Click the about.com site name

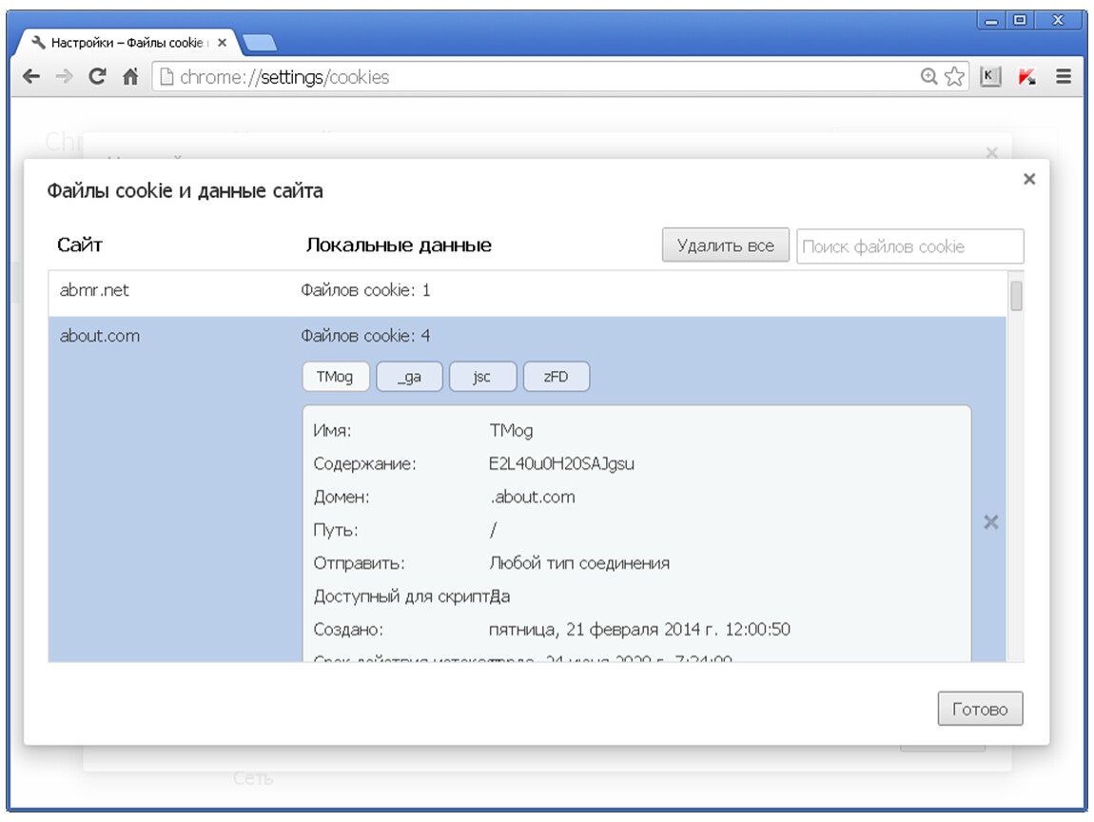click(x=100, y=336)
